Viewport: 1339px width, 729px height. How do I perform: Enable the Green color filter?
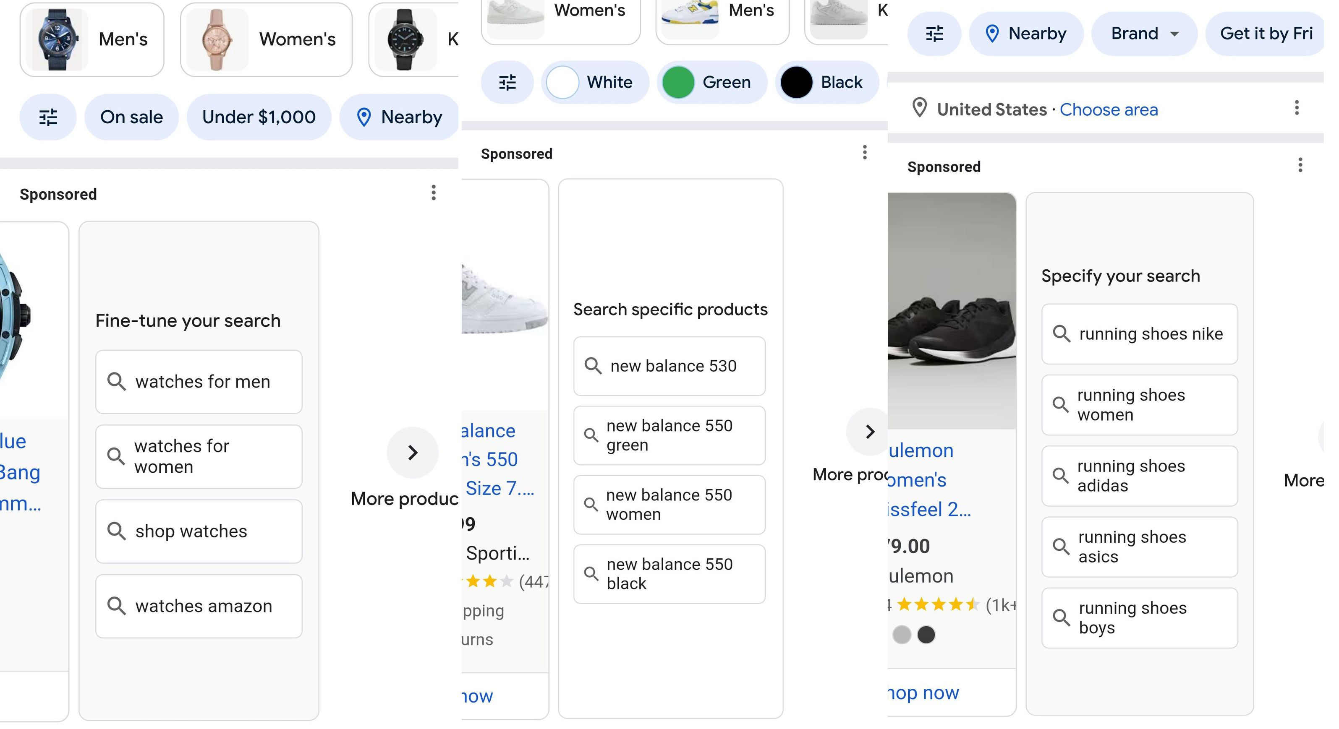(712, 81)
